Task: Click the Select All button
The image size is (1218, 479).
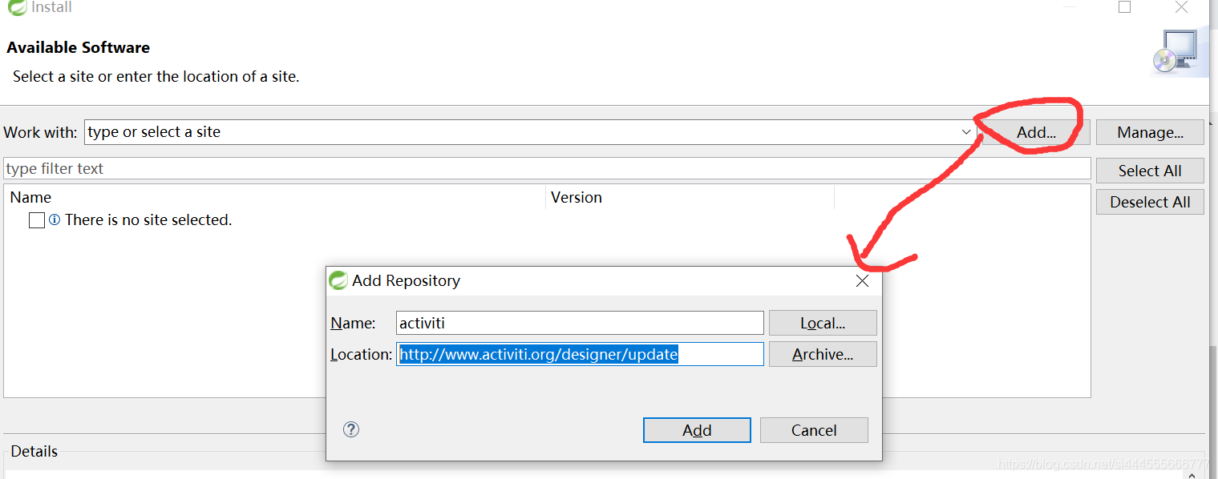Action: tap(1150, 171)
